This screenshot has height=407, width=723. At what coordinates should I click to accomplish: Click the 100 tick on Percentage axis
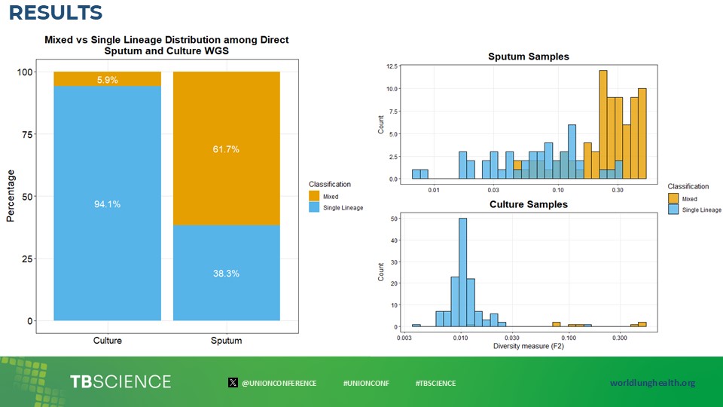[x=25, y=72]
